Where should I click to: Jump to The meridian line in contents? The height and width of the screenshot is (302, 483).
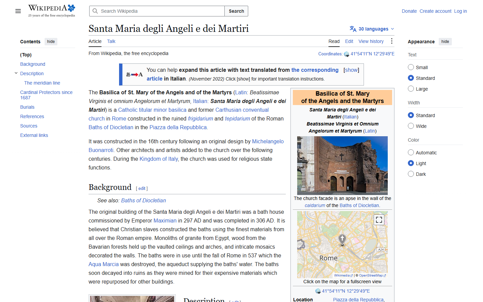click(42, 83)
